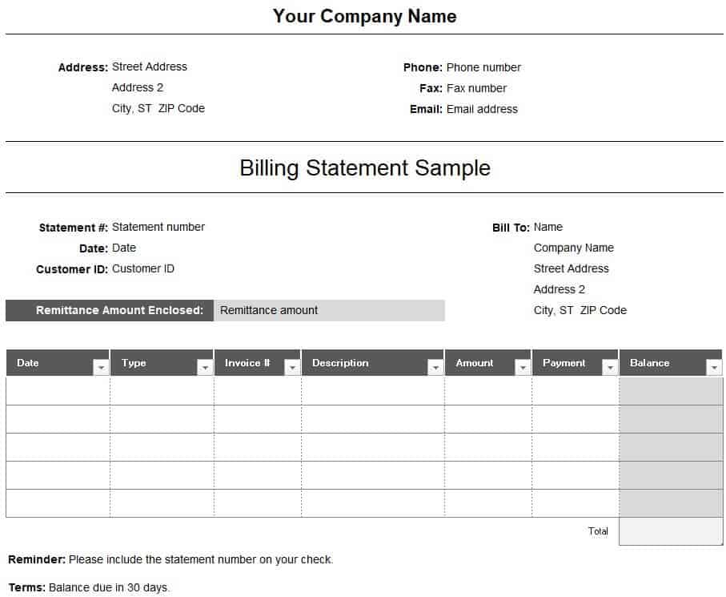Expand the Amount column filter dropdown
Screen dimensions: 726x597
tap(523, 368)
